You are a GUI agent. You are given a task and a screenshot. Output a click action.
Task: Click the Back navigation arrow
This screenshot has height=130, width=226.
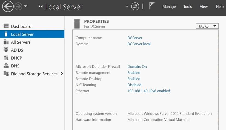(x=8, y=6)
